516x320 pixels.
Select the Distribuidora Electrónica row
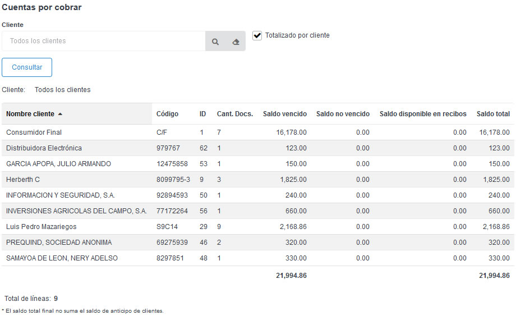[44, 148]
